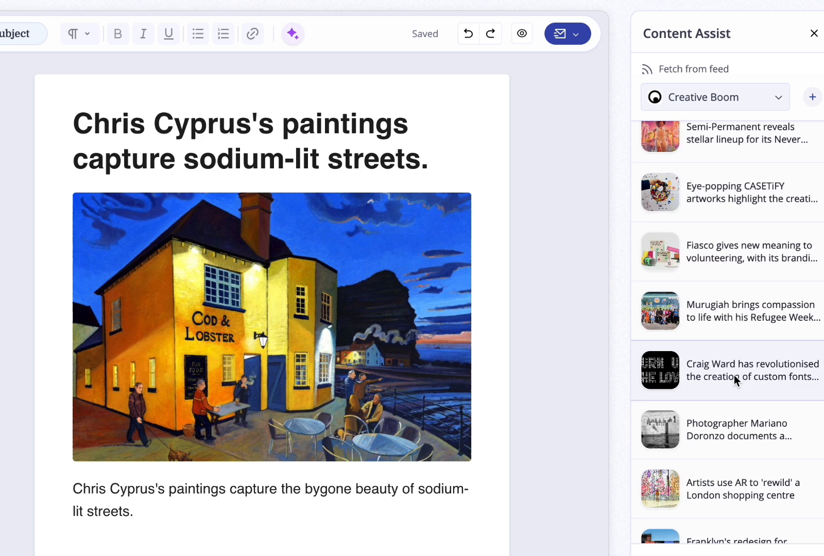
Task: Click the AR rewild article thumbnail
Action: 660,488
